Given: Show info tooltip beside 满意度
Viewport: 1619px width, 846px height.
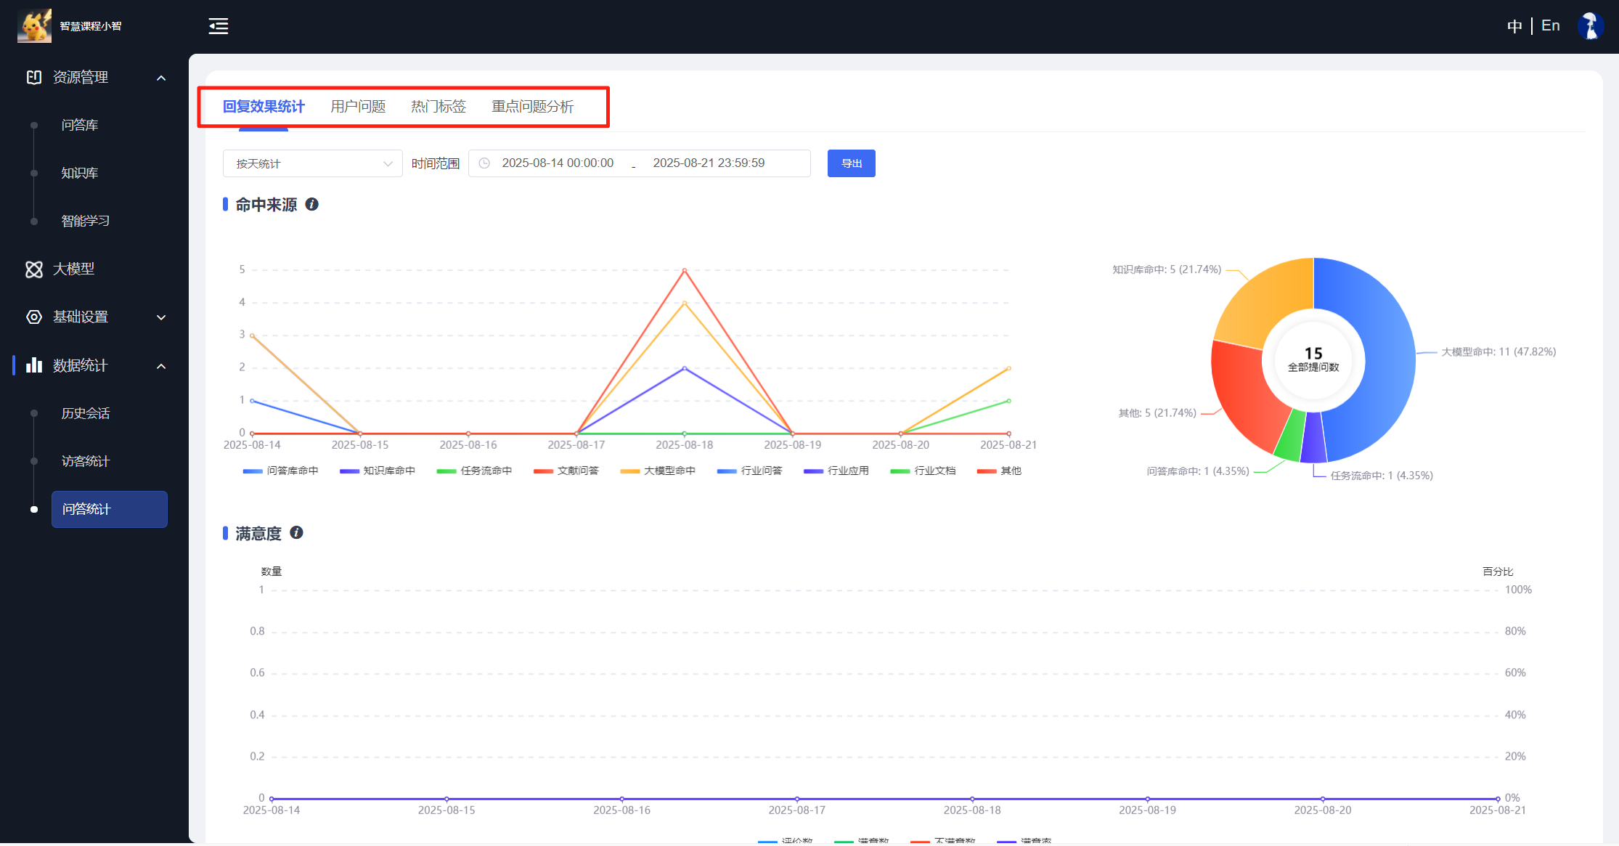Looking at the screenshot, I should click(x=296, y=532).
